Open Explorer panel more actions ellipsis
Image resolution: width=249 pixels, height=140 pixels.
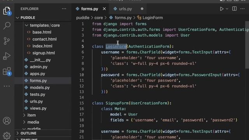64,9
